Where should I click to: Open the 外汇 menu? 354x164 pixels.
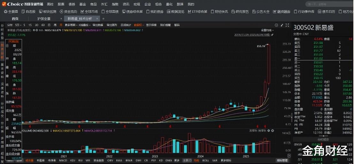(104, 4)
